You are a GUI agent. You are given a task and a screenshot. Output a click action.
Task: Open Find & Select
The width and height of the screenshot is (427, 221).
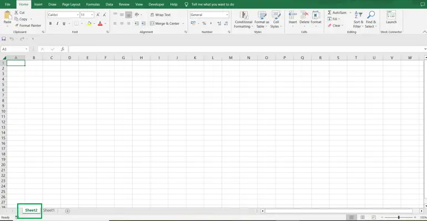pos(371,19)
